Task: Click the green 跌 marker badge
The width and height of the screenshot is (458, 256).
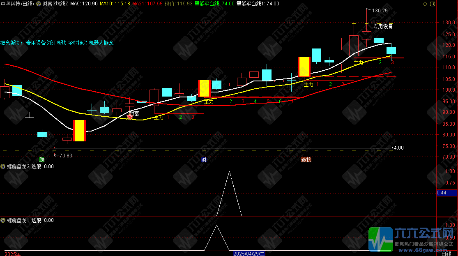Action: click(41, 159)
